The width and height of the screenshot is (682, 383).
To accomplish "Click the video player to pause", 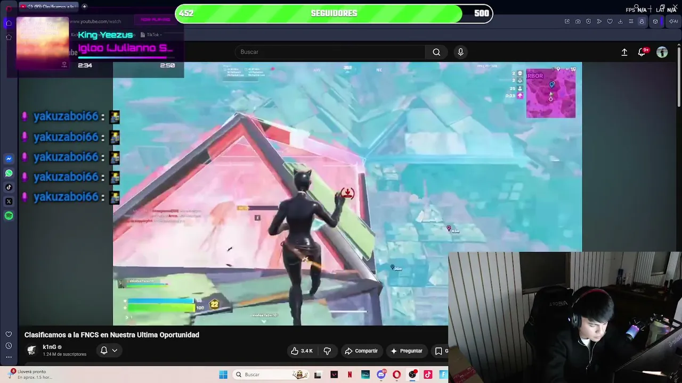I will click(347, 194).
